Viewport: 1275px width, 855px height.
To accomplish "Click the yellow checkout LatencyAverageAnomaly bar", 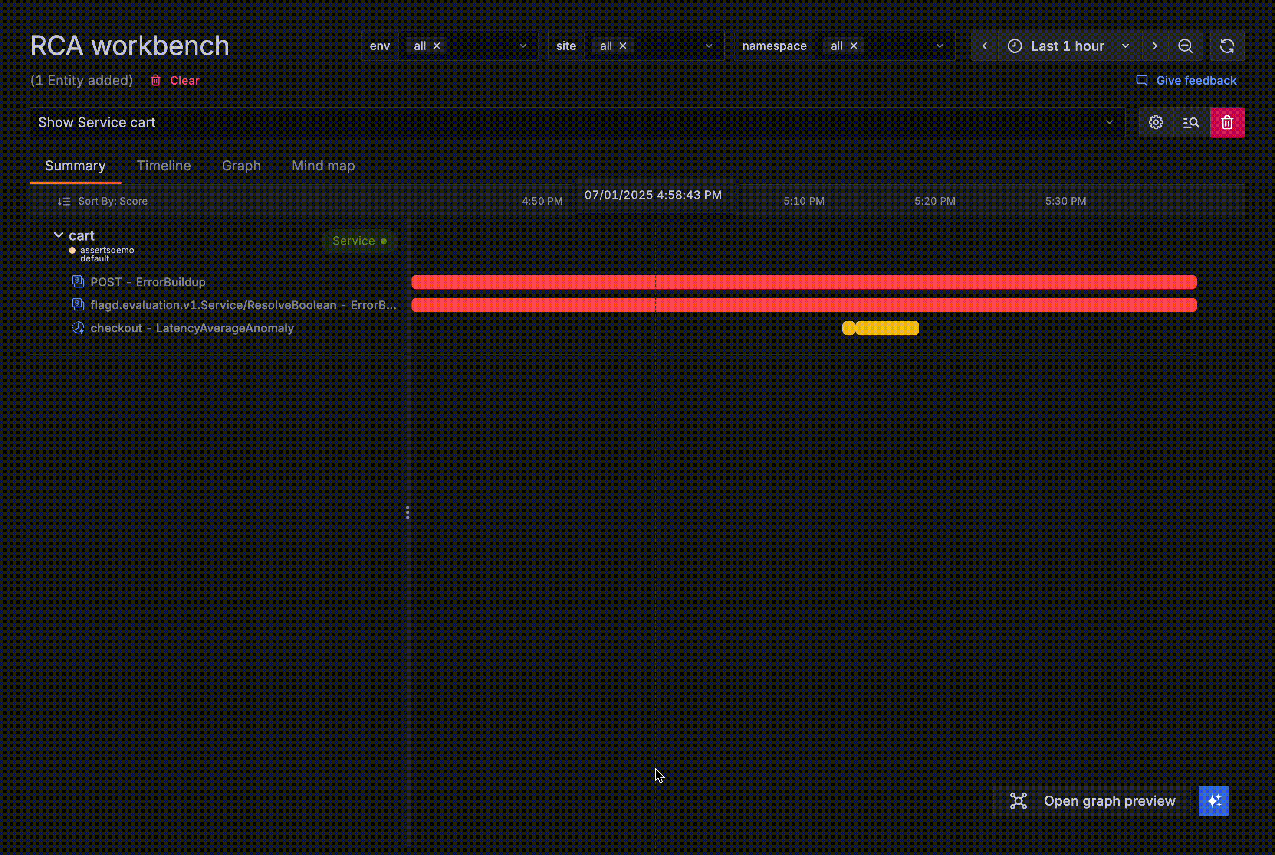I will [887, 328].
